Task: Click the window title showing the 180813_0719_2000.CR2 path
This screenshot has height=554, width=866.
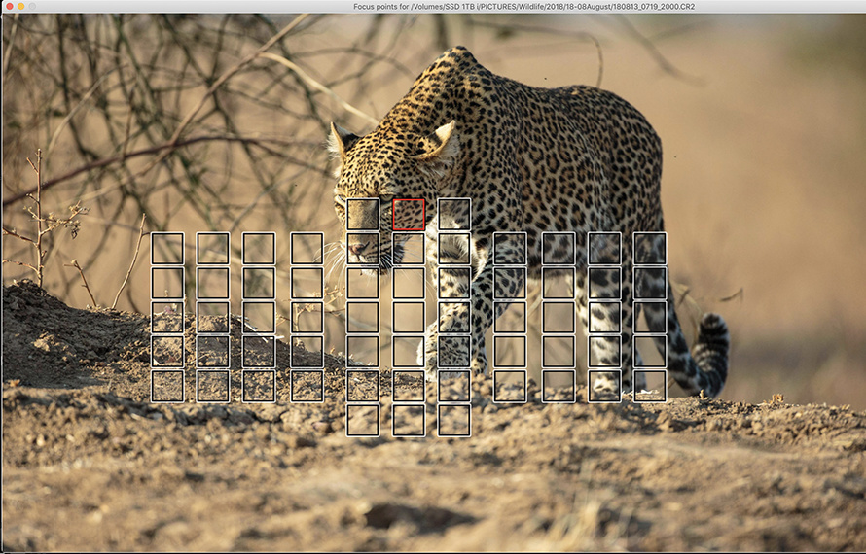Action: tap(524, 7)
